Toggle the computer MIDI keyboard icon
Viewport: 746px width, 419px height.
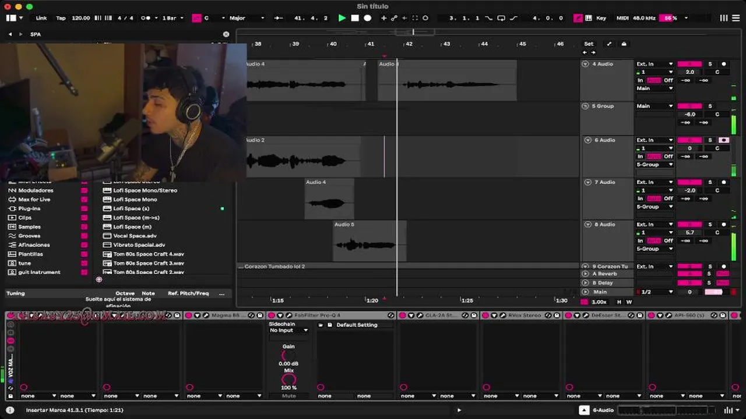tap(589, 18)
